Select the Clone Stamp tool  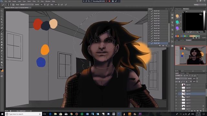pos(2,34)
